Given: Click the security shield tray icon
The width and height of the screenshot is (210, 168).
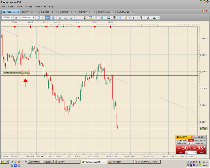Looking at the screenshot, I should coord(188,162).
